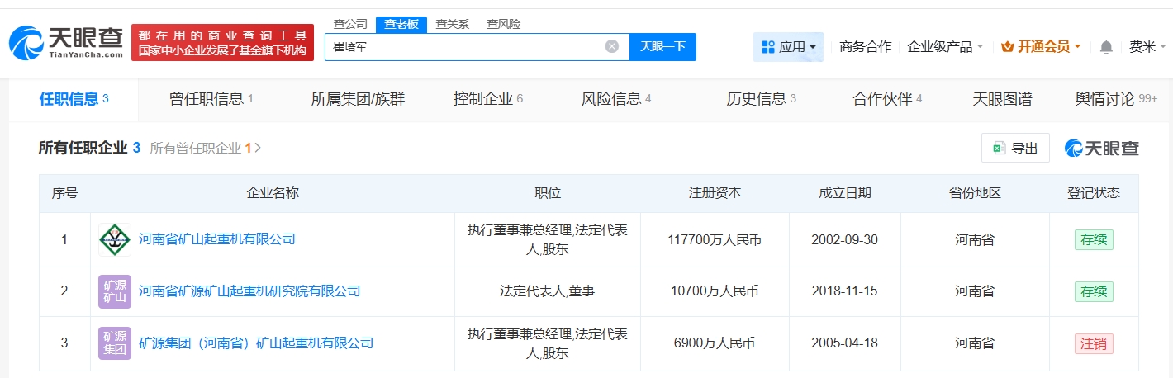The image size is (1173, 378).
Task: Expand the 开通会员 membership dropdown
Action: (x=1040, y=47)
